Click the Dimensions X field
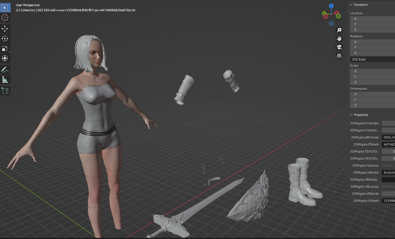Image resolution: width=395 pixels, height=239 pixels. coord(372,94)
